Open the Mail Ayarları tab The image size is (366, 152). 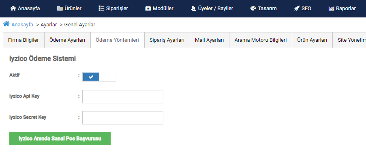tap(210, 40)
